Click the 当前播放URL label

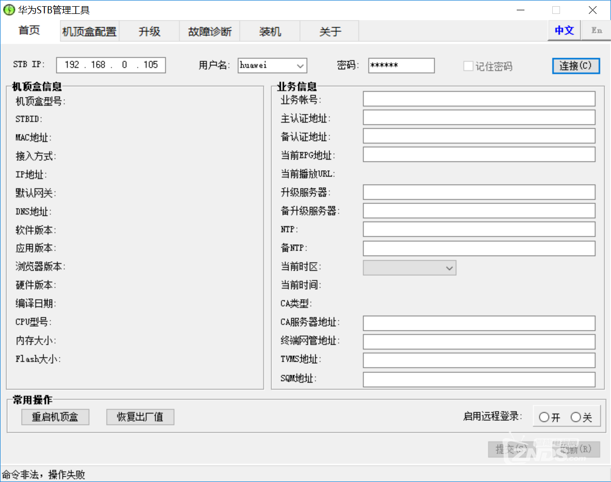pos(308,173)
